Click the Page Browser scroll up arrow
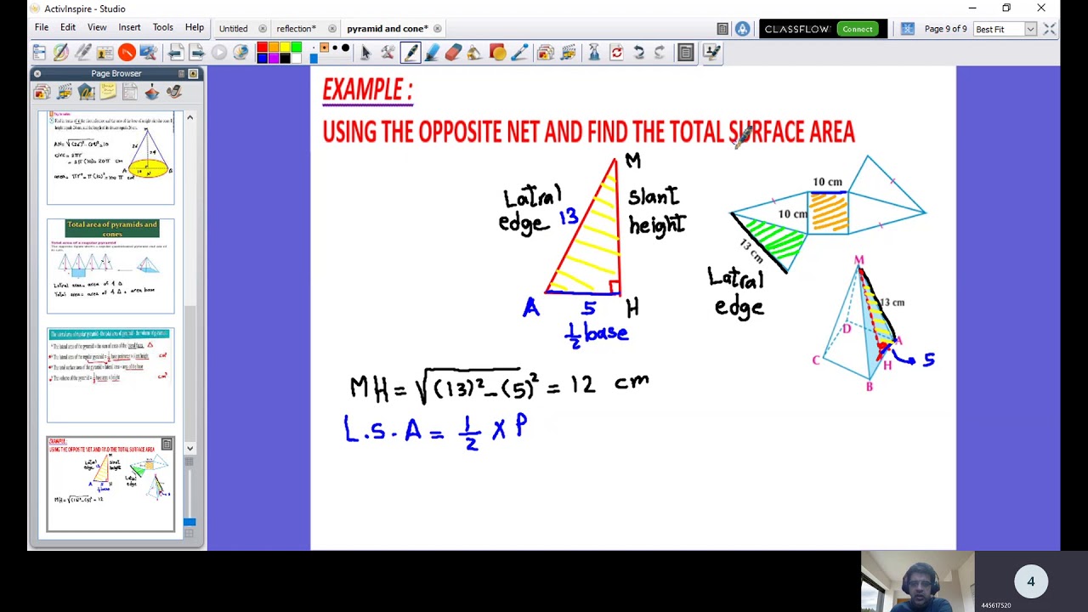 190,116
